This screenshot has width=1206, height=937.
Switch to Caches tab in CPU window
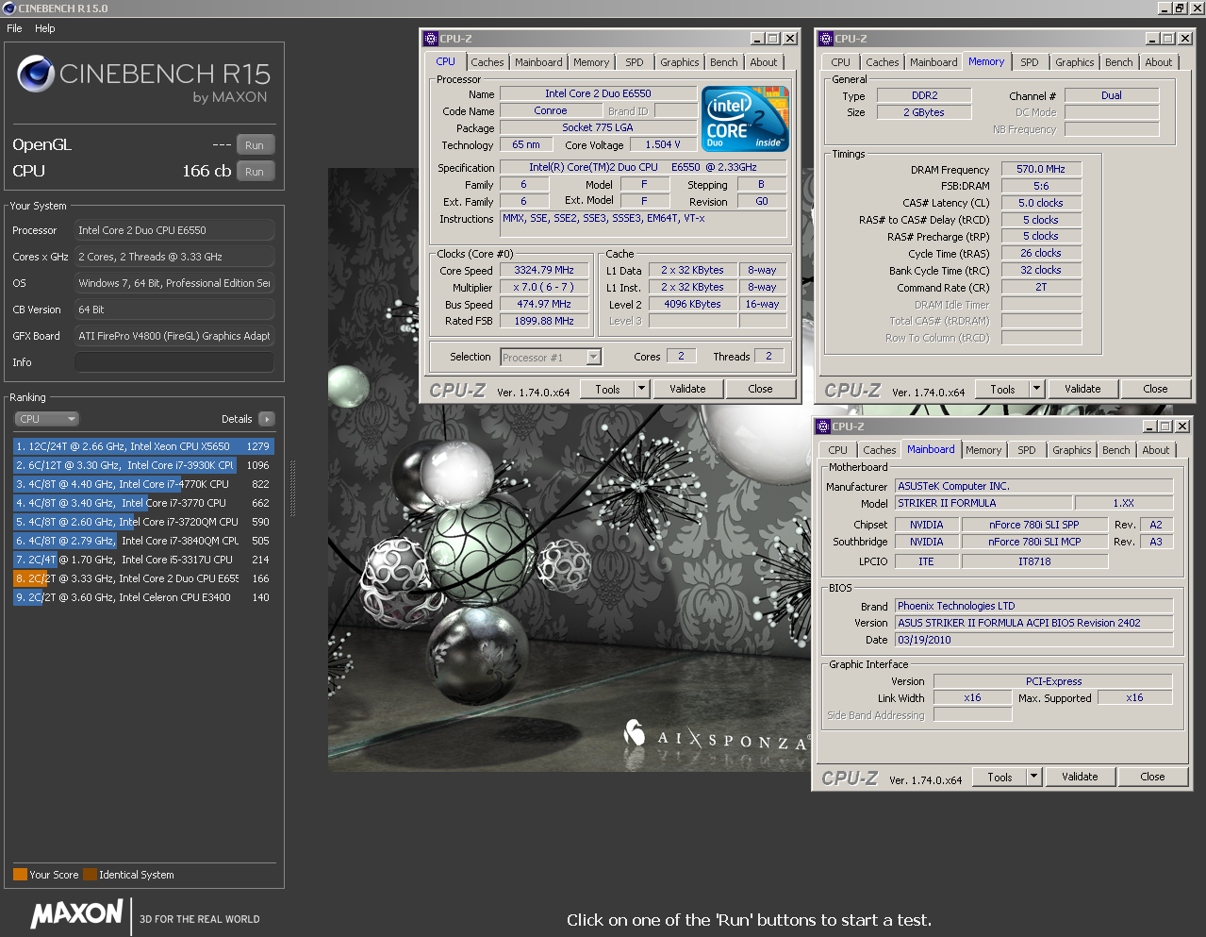pos(487,62)
